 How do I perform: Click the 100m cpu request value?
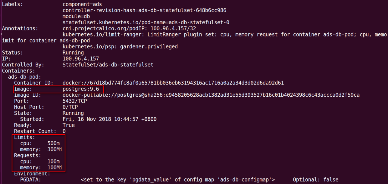pyautogui.click(x=54, y=162)
